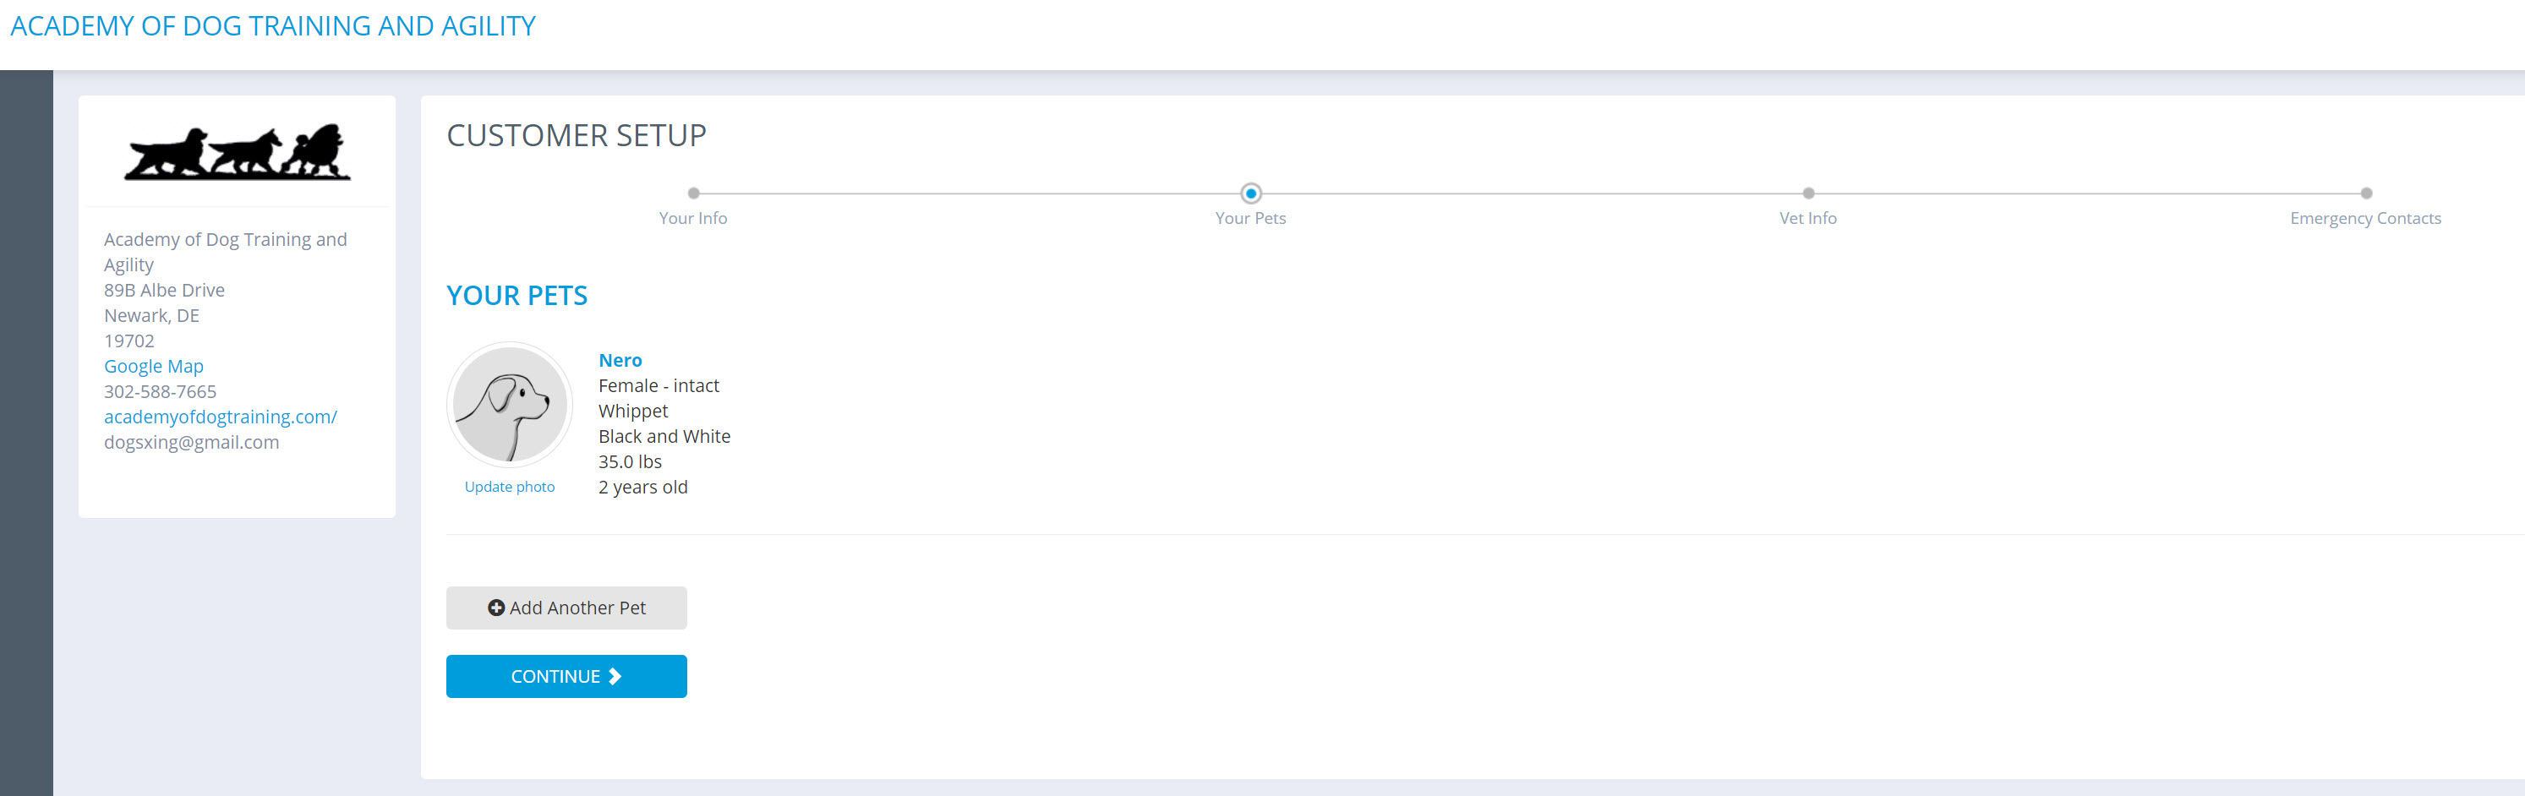Click the three-dog silhouette academy logo

tap(238, 152)
